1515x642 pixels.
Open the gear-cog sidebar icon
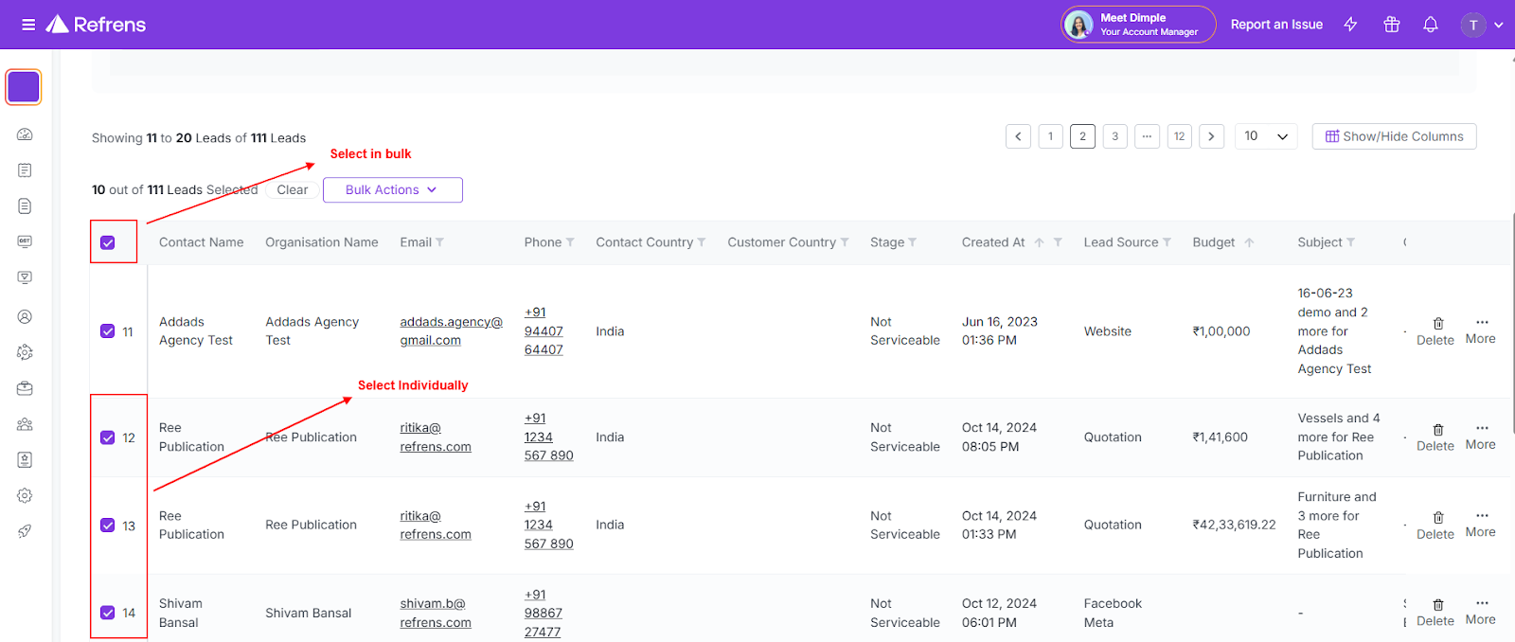(x=25, y=352)
